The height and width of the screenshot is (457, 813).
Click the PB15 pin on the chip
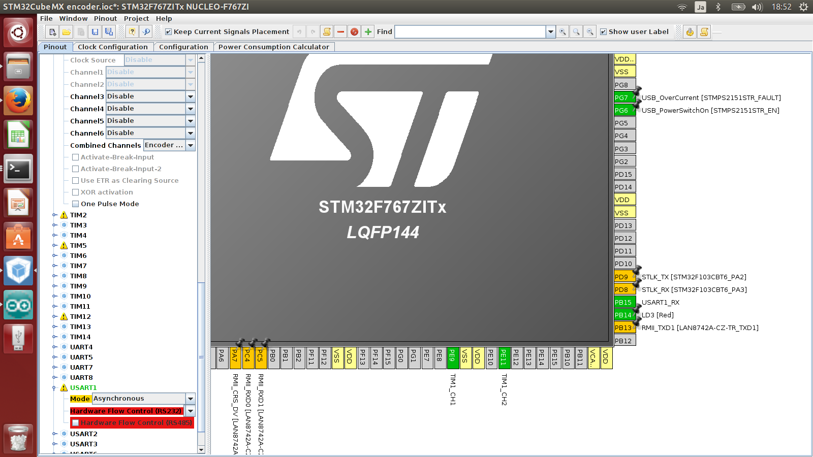[x=624, y=303]
